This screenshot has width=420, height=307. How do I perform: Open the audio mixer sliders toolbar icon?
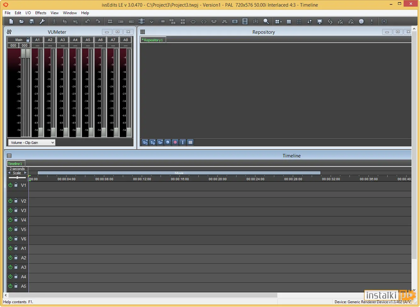(x=309, y=21)
